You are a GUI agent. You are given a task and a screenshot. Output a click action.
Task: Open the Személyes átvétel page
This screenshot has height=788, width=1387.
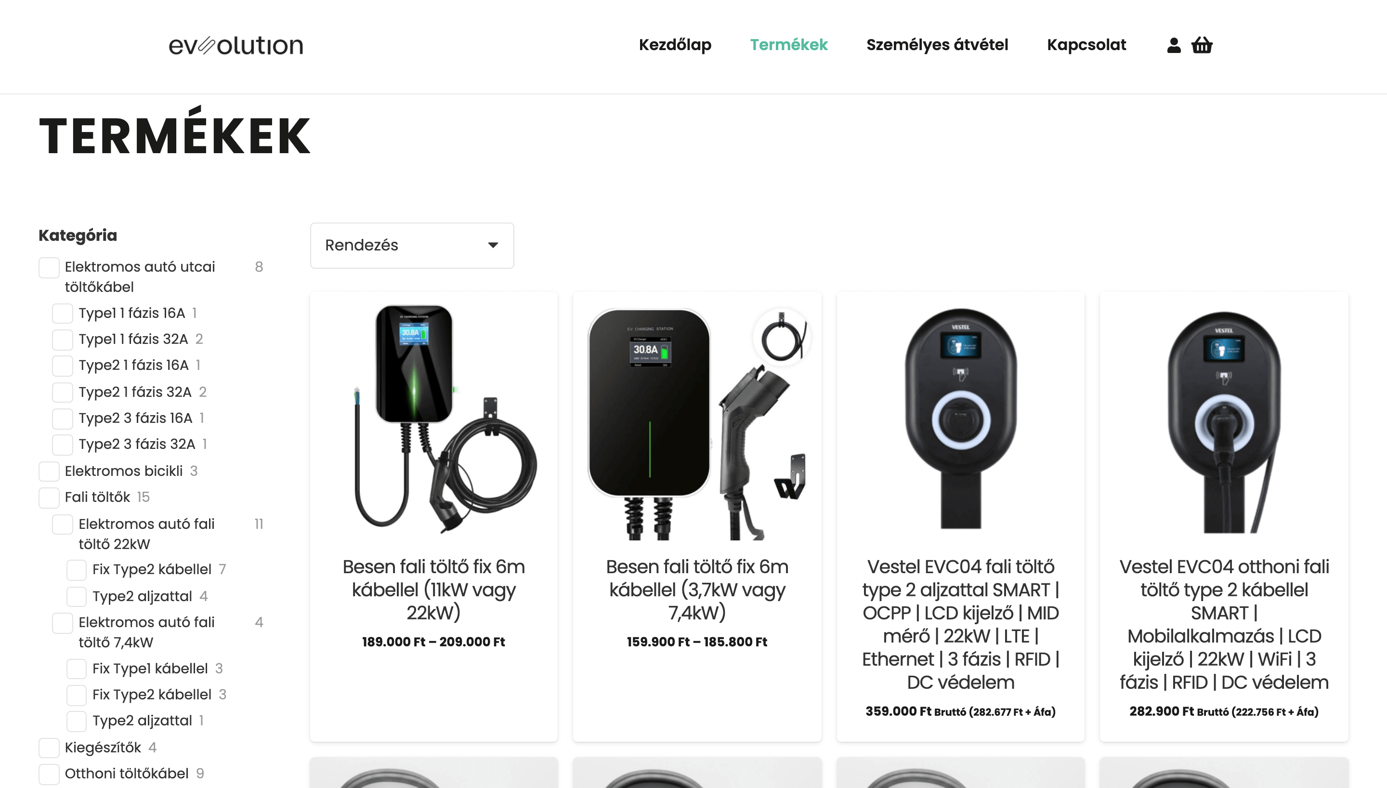pos(937,45)
